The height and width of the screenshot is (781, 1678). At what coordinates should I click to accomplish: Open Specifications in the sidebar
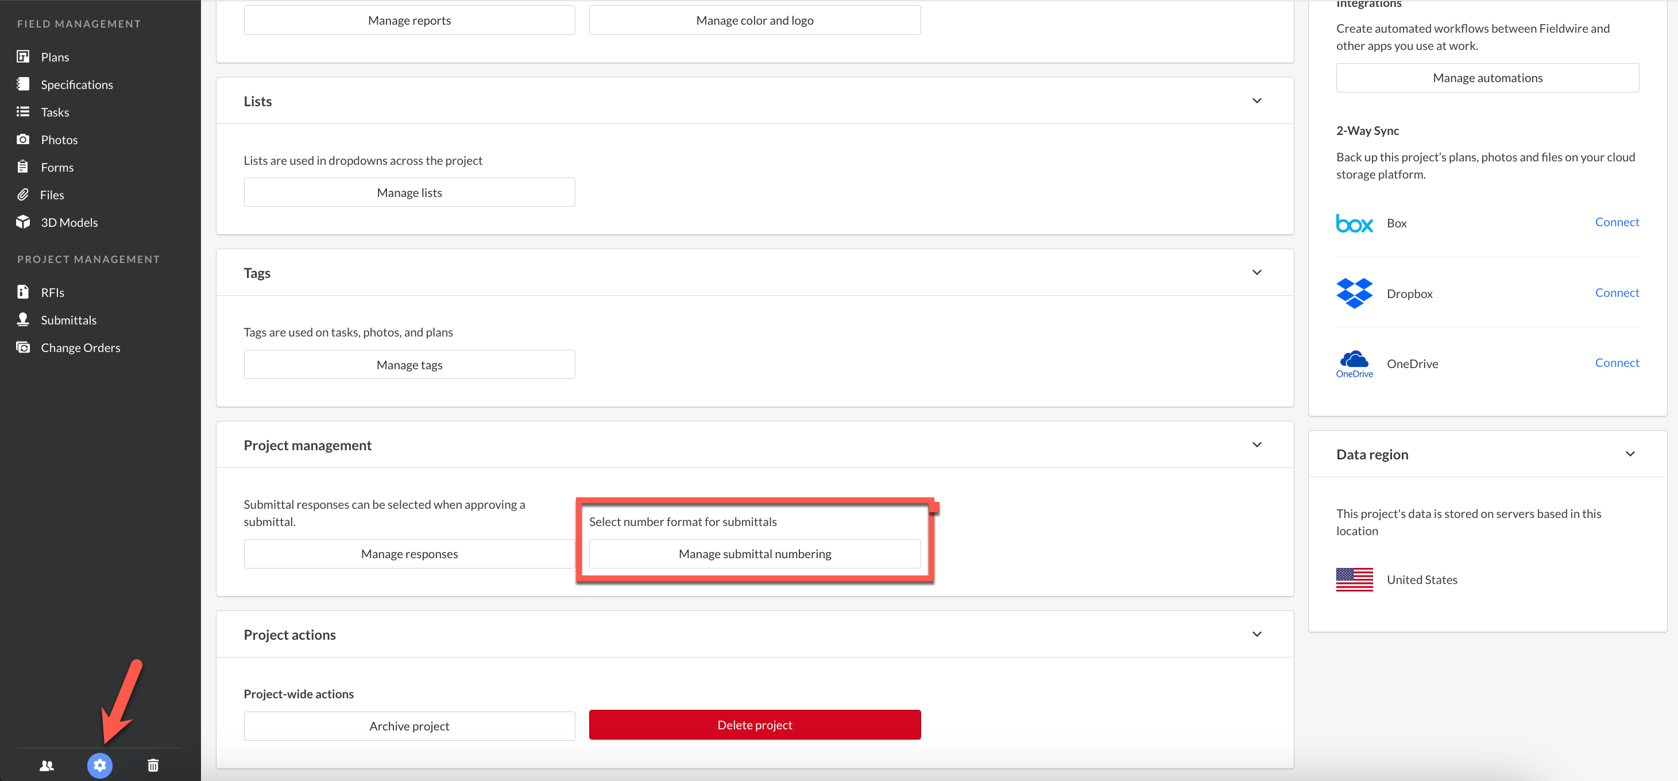[76, 84]
